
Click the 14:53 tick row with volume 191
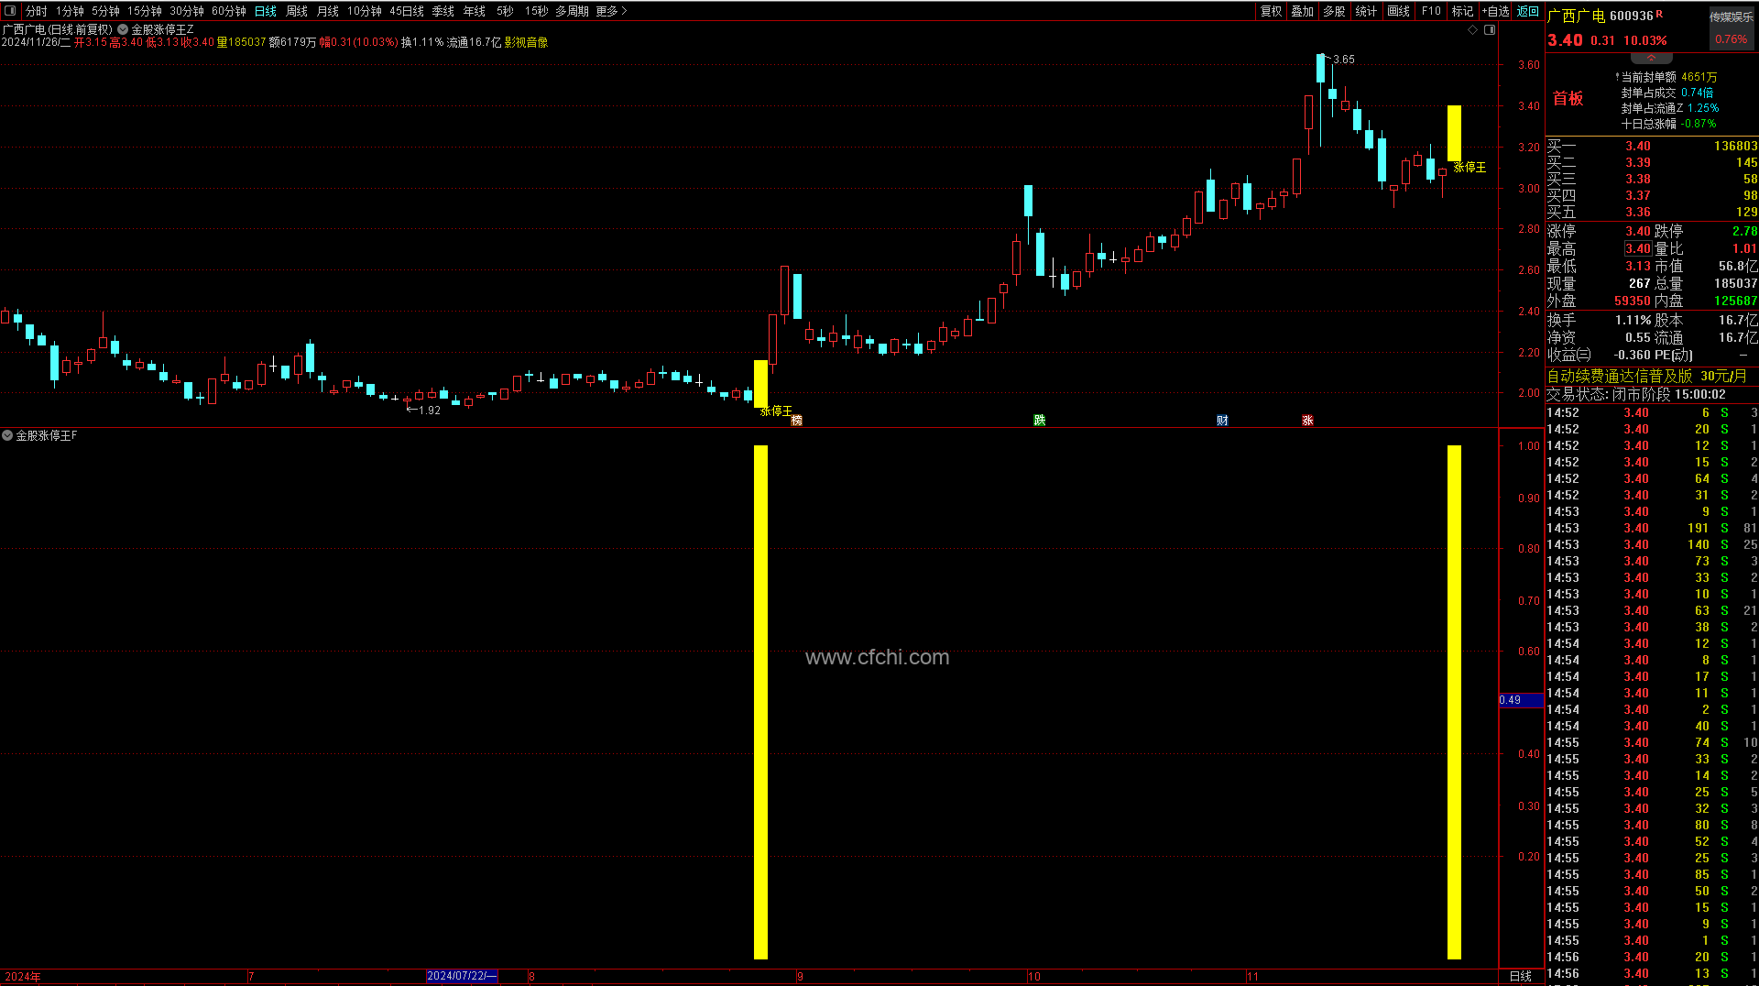click(1652, 528)
